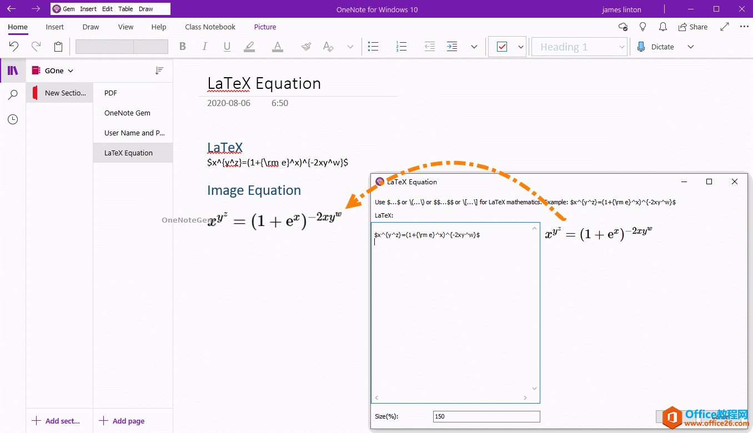The image size is (753, 433).
Task: Click the user name james linton
Action: click(621, 9)
